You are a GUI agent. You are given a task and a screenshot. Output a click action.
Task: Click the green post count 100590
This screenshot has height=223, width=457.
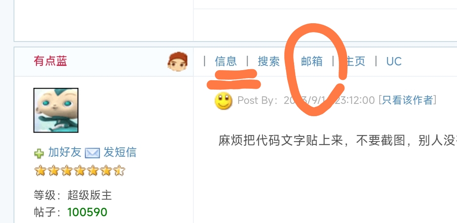click(87, 212)
